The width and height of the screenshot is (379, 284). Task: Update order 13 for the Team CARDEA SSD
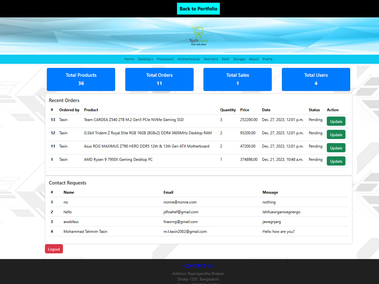336,121
